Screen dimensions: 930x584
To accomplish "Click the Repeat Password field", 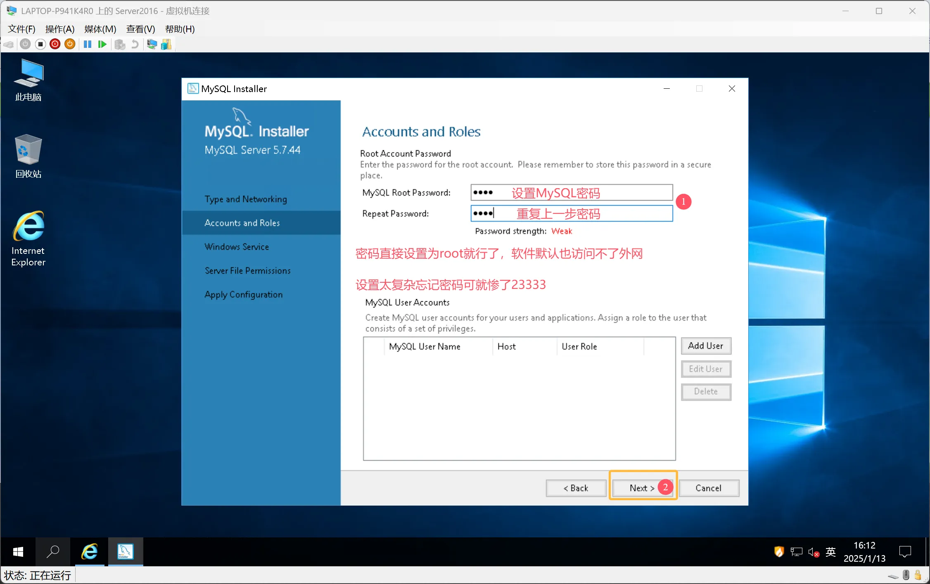I will point(572,213).
